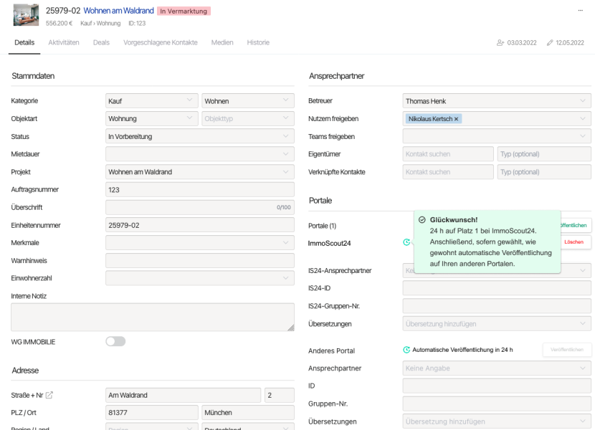Image resolution: width=595 pixels, height=430 pixels.
Task: Expand the Projekt dropdown
Action: [199, 172]
